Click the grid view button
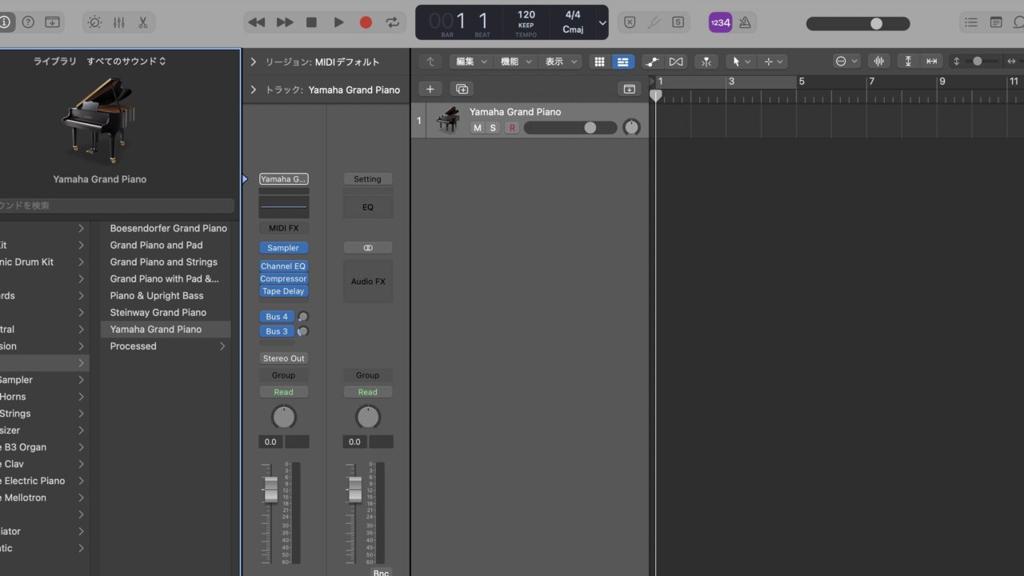1024x576 pixels. (599, 62)
